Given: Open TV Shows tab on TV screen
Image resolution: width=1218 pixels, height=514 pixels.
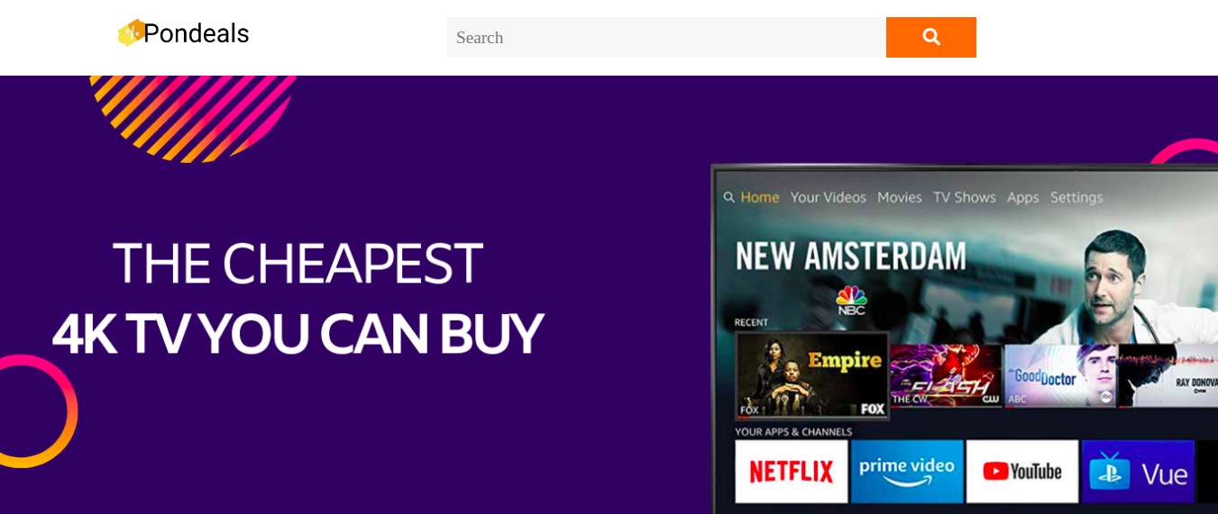Looking at the screenshot, I should pos(965,197).
